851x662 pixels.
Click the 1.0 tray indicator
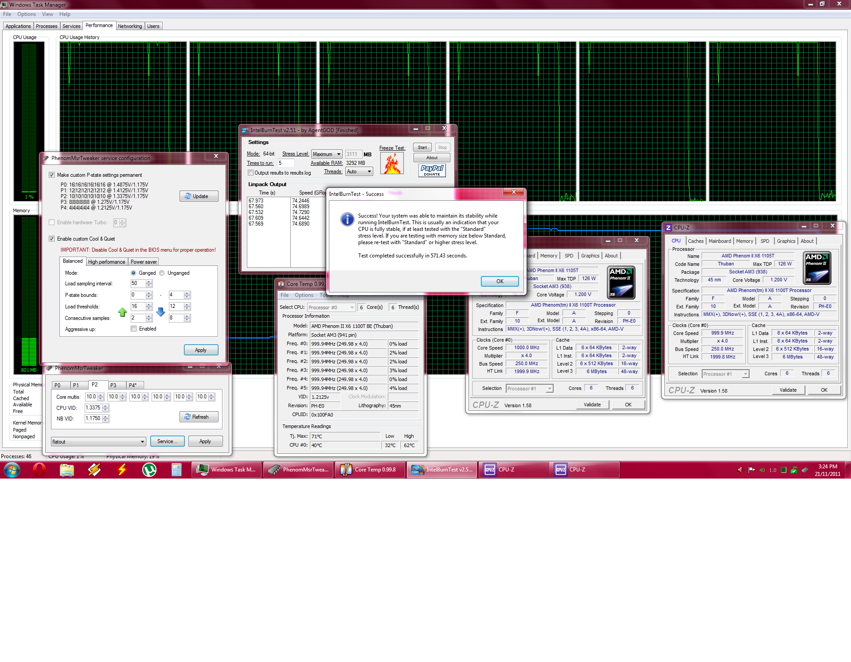tap(773, 470)
